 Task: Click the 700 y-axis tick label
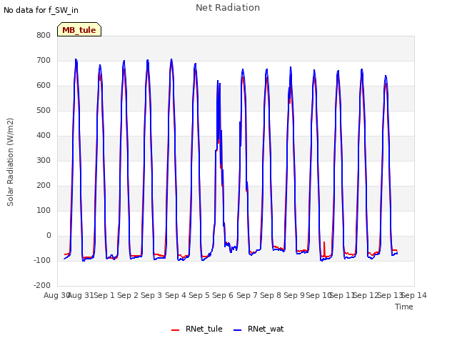(x=44, y=60)
